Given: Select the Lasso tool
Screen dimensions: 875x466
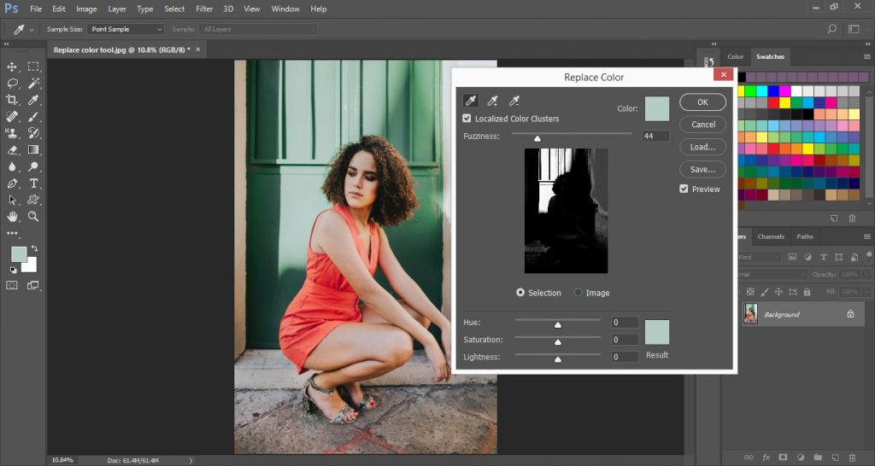Looking at the screenshot, I should coord(12,84).
